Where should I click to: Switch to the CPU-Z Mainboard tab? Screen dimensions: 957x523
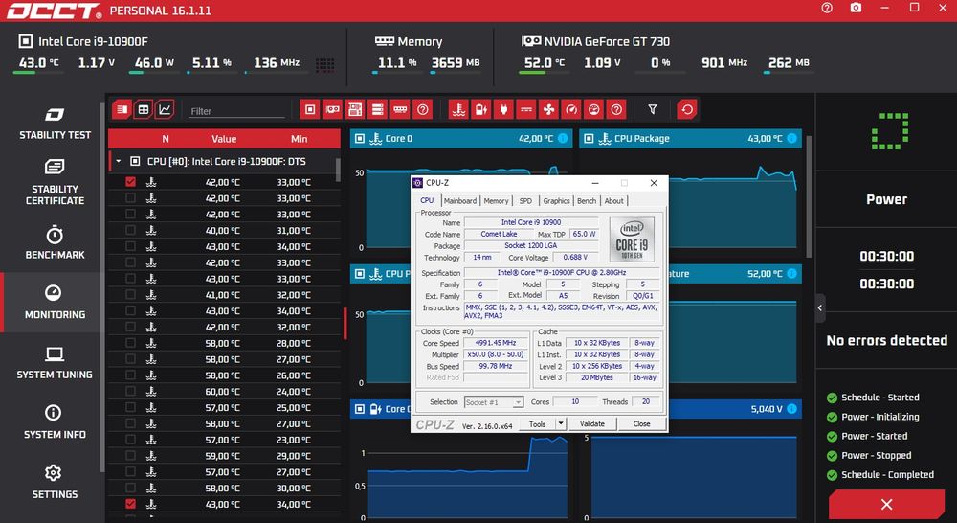pos(459,200)
